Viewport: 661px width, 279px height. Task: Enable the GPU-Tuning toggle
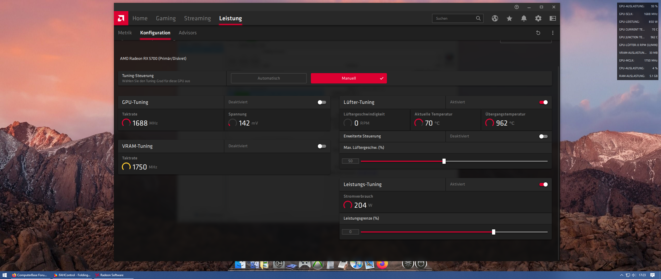[322, 102]
